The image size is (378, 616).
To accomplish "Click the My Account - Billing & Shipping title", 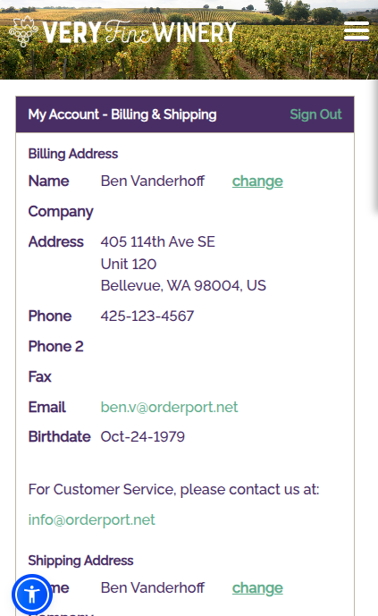I will click(x=122, y=114).
